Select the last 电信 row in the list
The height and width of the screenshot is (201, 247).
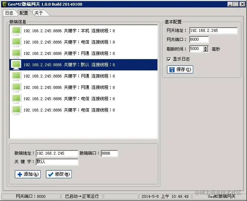84,110
